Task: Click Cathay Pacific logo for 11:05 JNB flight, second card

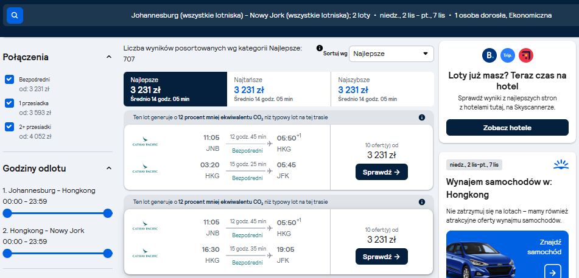Action: [x=145, y=226]
